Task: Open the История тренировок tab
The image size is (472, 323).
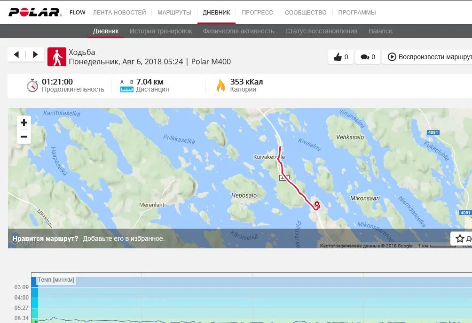Action: click(161, 31)
